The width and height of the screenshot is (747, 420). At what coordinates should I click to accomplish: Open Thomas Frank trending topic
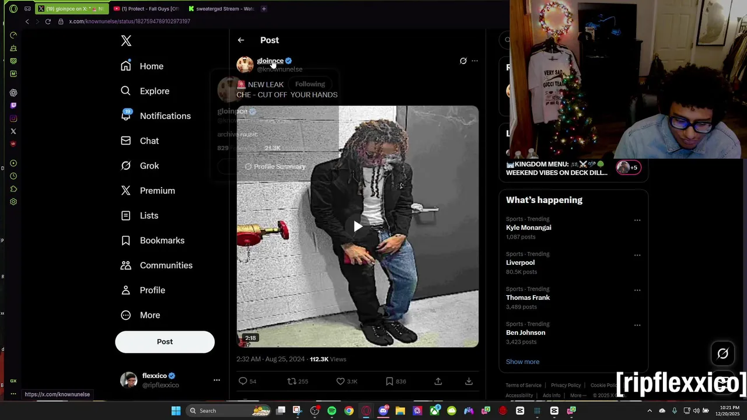coord(528,297)
